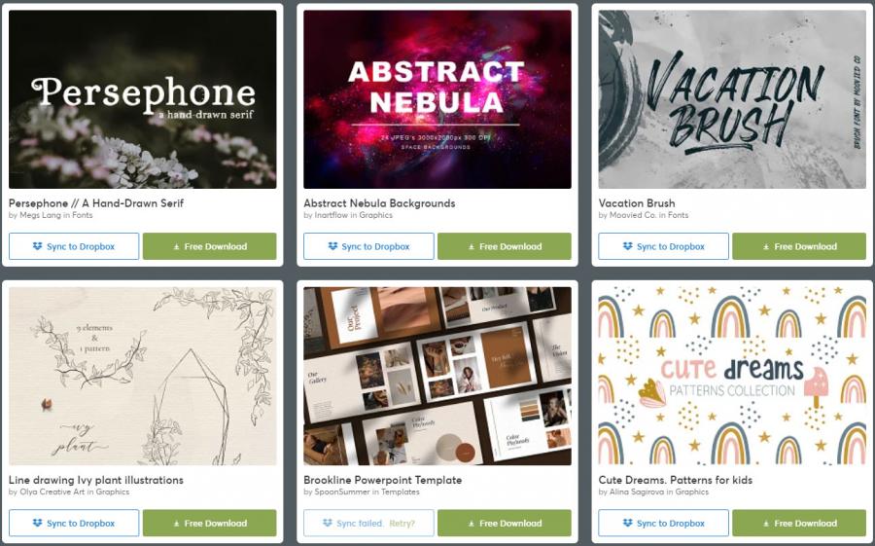The image size is (875, 546).
Task: Click download arrow icon for Persephone font
Action: coord(176,247)
